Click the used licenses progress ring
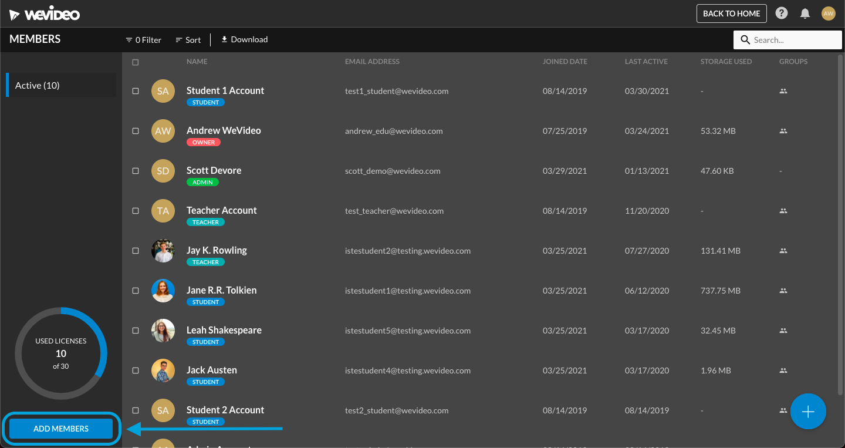This screenshot has width=845, height=448. tap(61, 353)
